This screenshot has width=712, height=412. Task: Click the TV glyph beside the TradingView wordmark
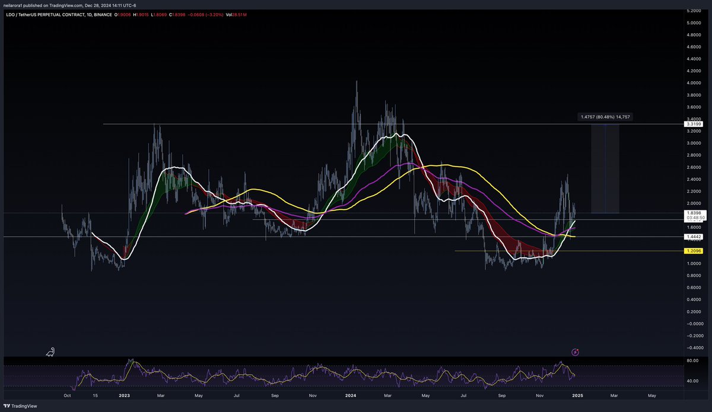[6, 407]
